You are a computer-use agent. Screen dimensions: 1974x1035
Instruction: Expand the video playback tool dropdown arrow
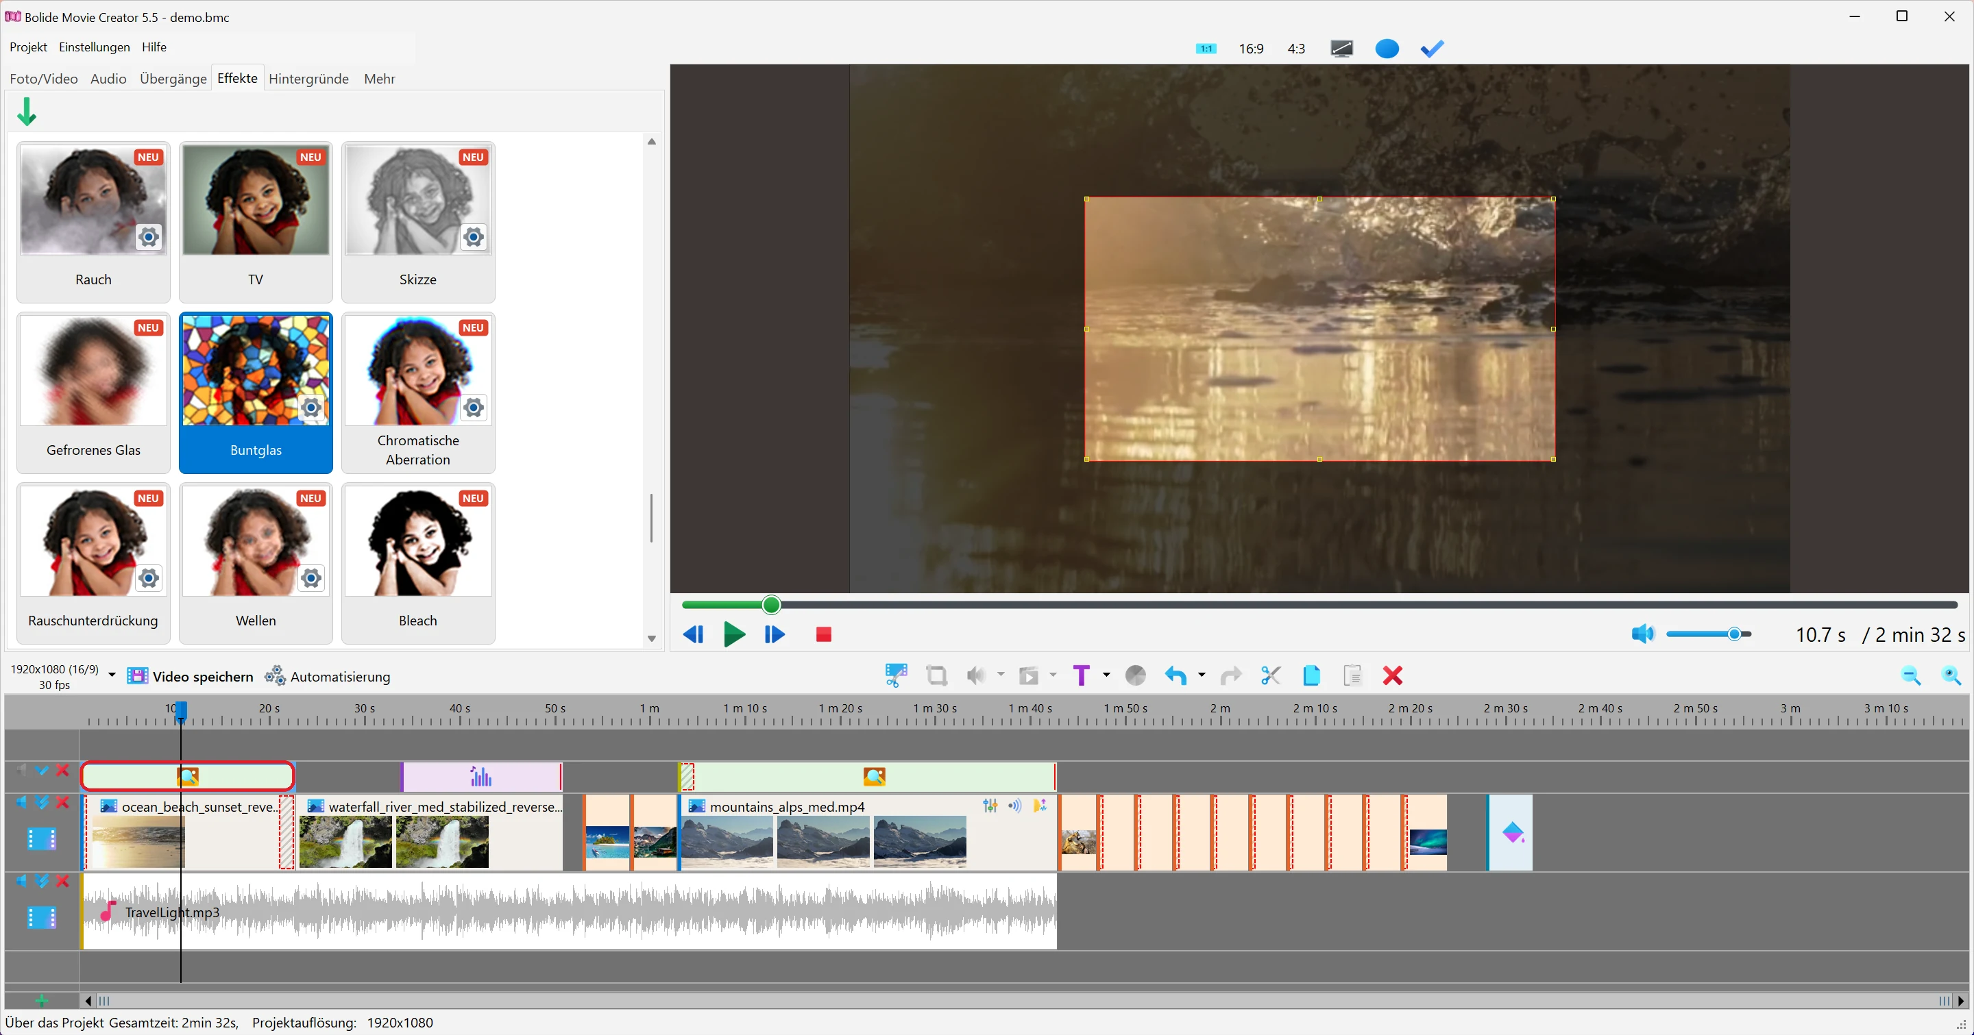[x=1053, y=675]
